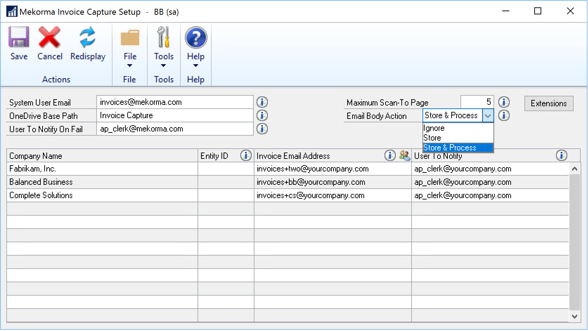
Task: Click the Save floppy disk icon
Action: 19,38
